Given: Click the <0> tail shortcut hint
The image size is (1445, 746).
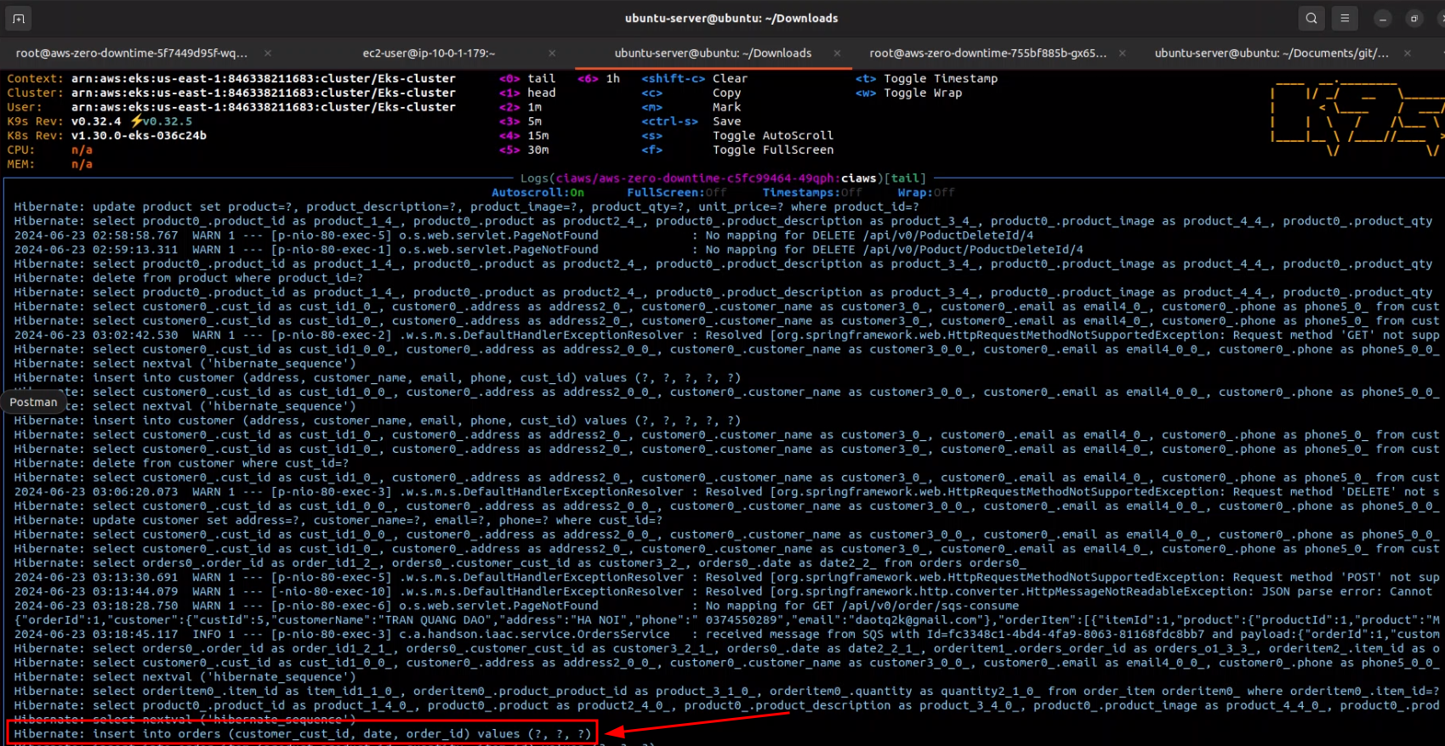Looking at the screenshot, I should (527, 78).
